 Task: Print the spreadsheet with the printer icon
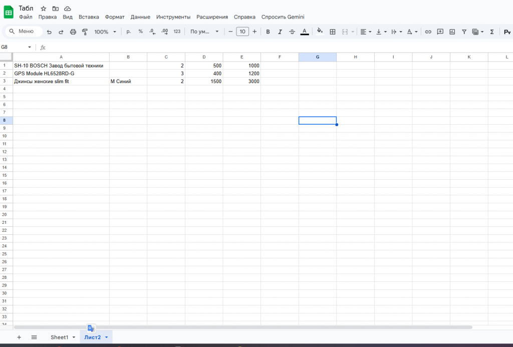click(x=73, y=32)
